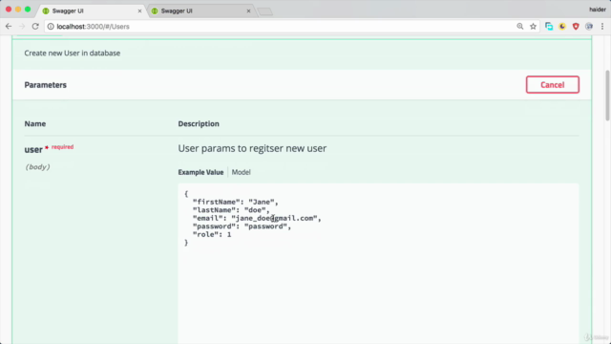Click the gray globe extension icon
Viewport: 611px width, 344px height.
point(589,27)
